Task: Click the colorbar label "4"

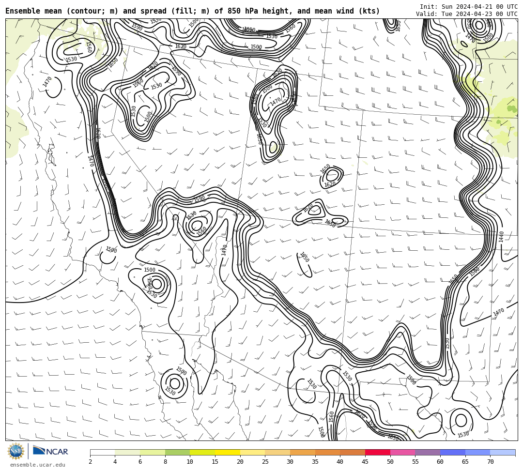Action: click(x=115, y=462)
